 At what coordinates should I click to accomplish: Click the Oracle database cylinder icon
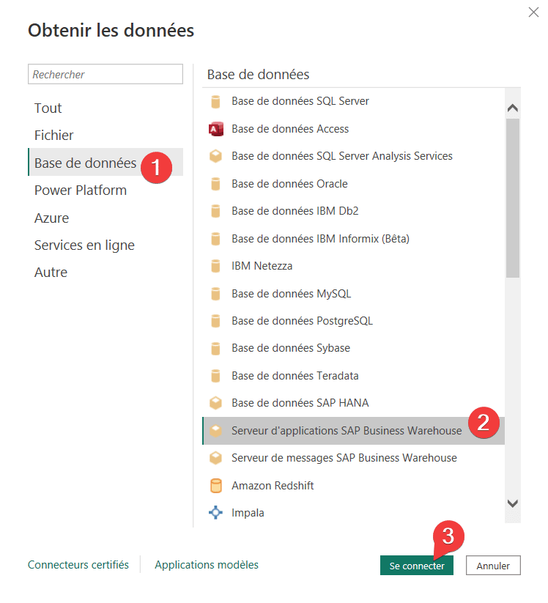[215, 184]
